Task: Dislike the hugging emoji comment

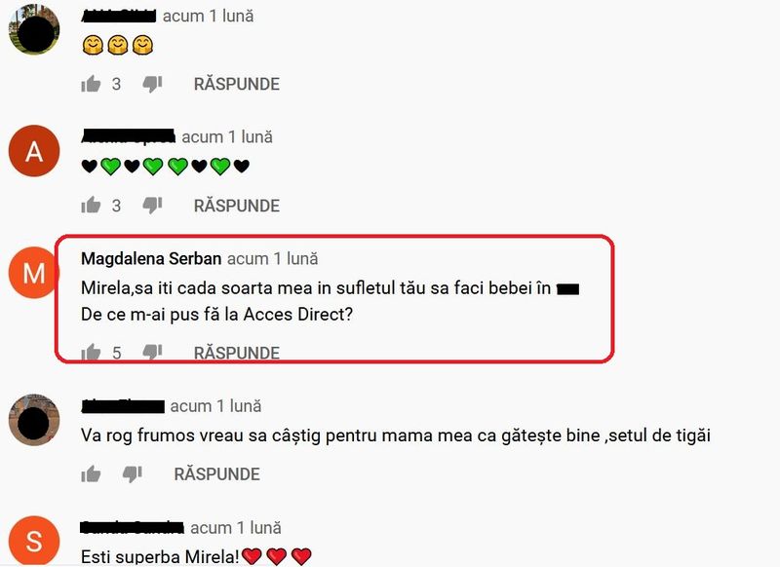Action: pyautogui.click(x=152, y=84)
